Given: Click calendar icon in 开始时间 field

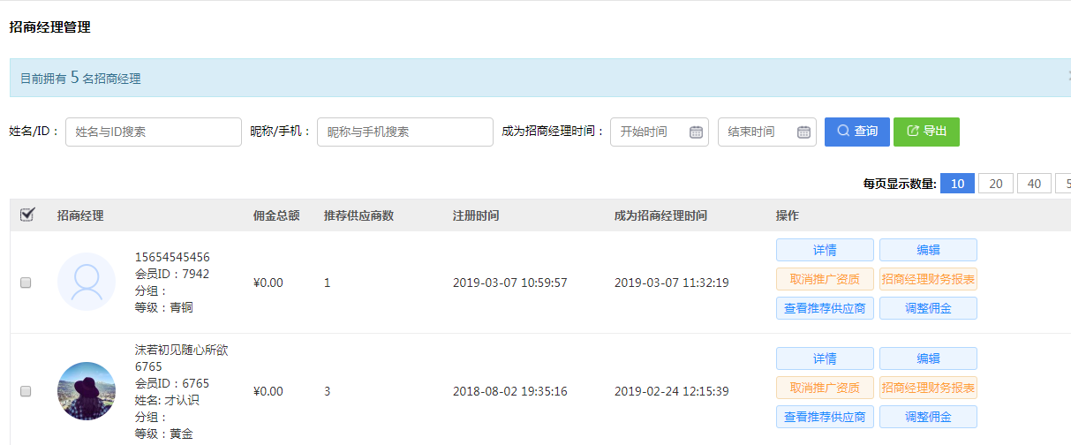Looking at the screenshot, I should (x=696, y=132).
